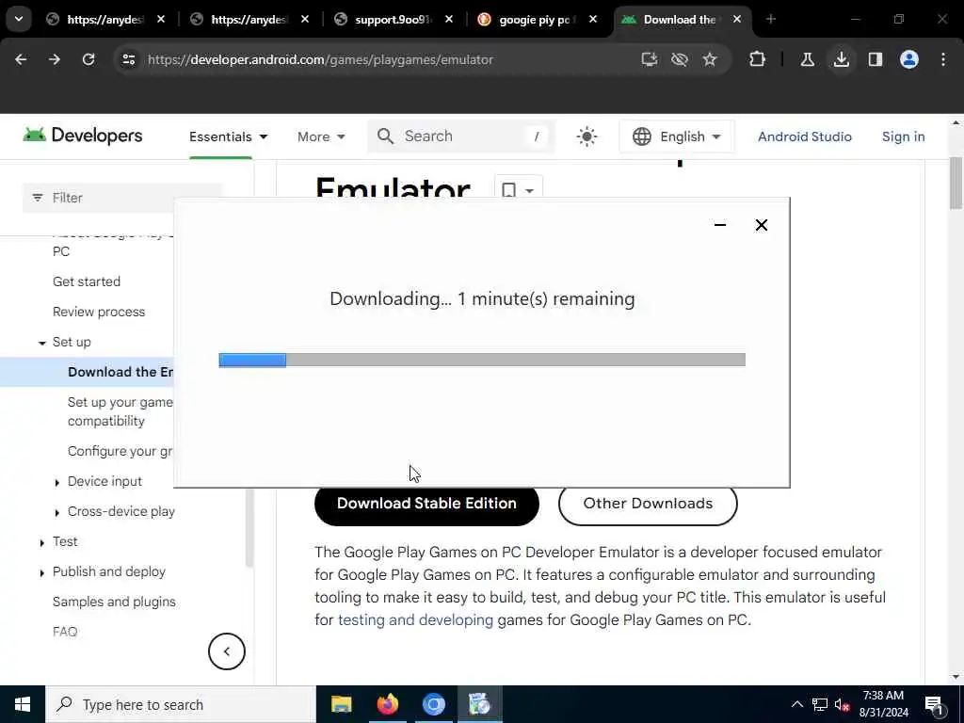Viewport: 964px width, 723px height.
Task: Open a new tab with plus button
Action: 770,20
